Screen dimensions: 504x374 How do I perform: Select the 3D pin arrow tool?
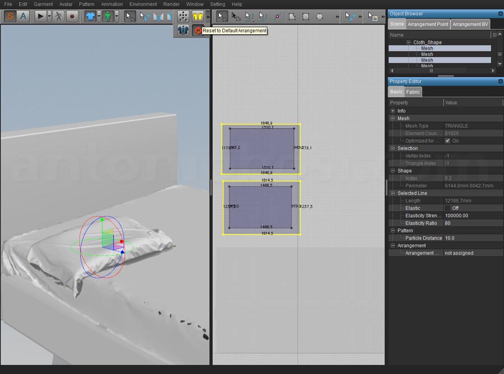coord(144,16)
